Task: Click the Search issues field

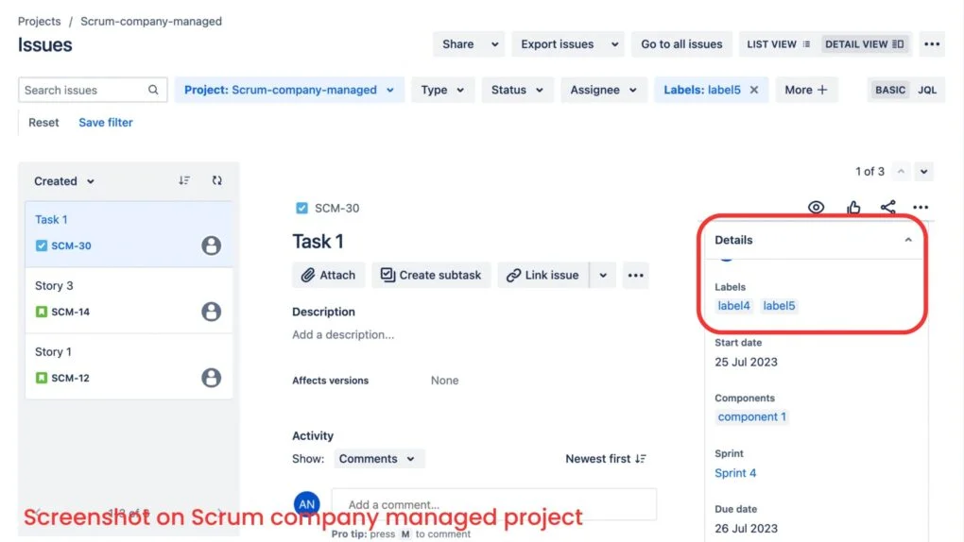Action: (x=93, y=90)
